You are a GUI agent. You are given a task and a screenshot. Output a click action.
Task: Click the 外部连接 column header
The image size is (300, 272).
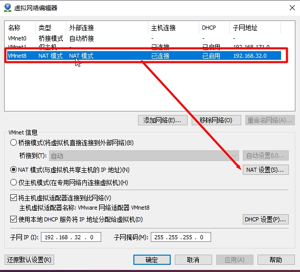[107, 28]
